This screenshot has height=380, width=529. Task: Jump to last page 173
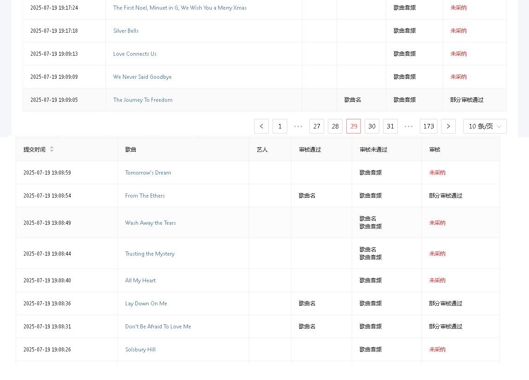point(429,126)
